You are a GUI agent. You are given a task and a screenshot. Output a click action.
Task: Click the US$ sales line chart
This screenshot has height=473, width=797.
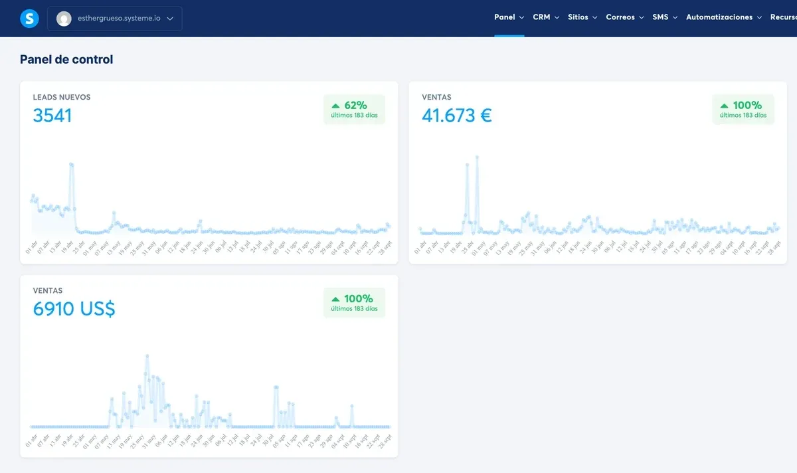210,392
